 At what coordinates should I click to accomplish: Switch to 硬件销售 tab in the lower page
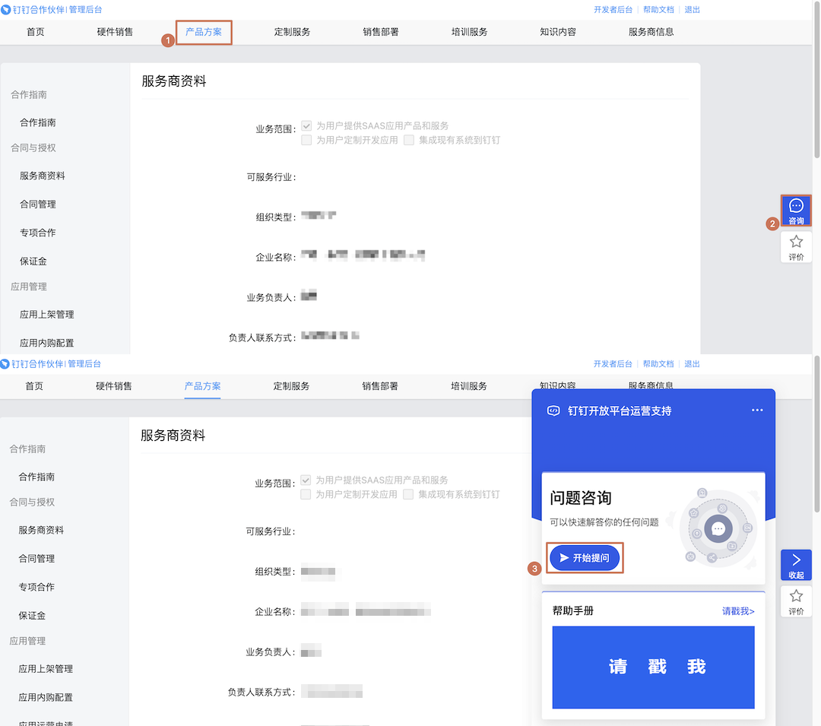113,386
